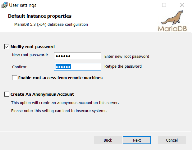Focus the New root password field
This screenshot has height=150, width=192.
coord(77,56)
